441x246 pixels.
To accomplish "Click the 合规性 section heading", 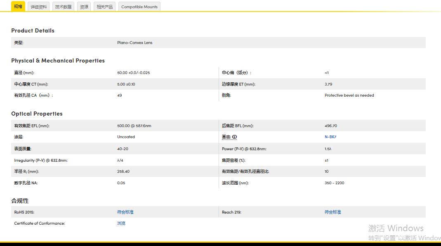I will (20, 201).
